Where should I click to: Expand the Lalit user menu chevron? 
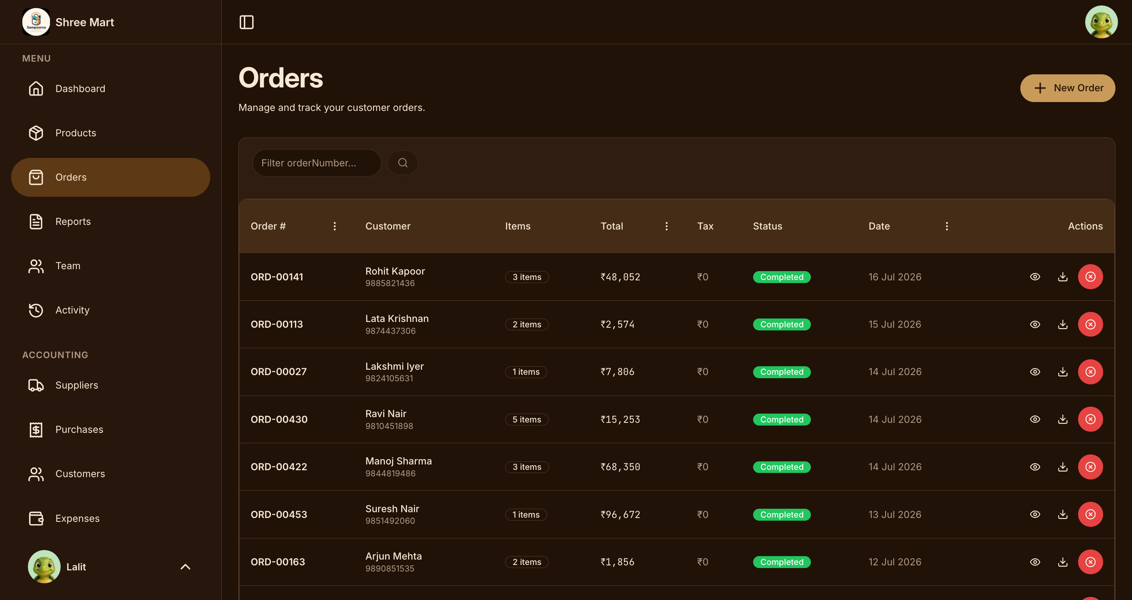(186, 567)
